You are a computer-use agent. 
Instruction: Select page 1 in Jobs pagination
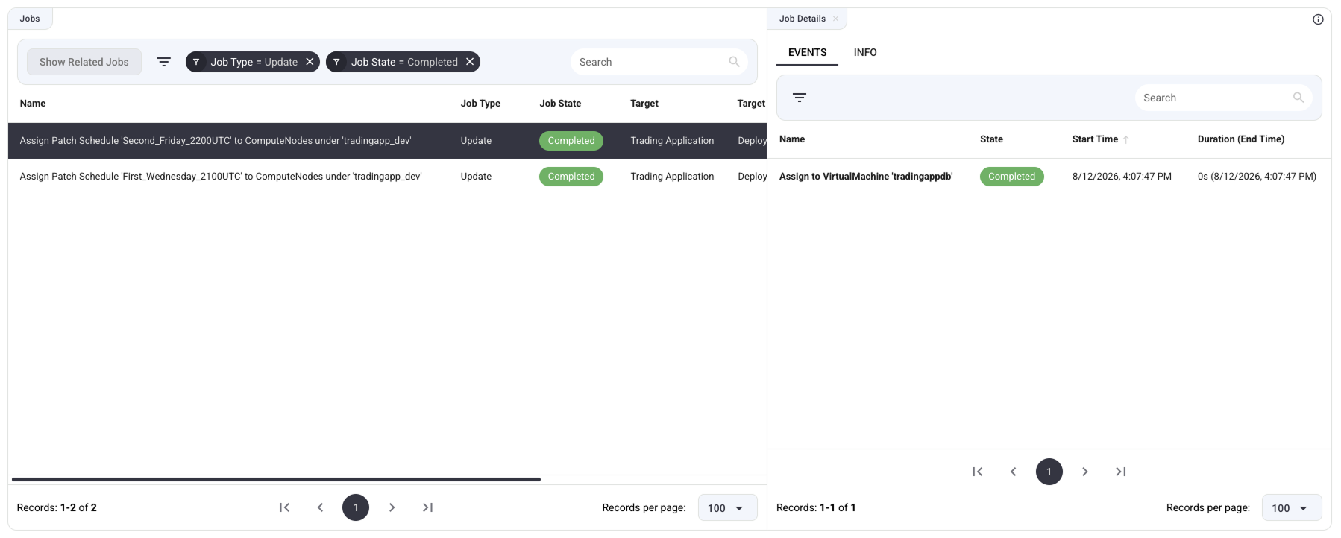(x=356, y=507)
